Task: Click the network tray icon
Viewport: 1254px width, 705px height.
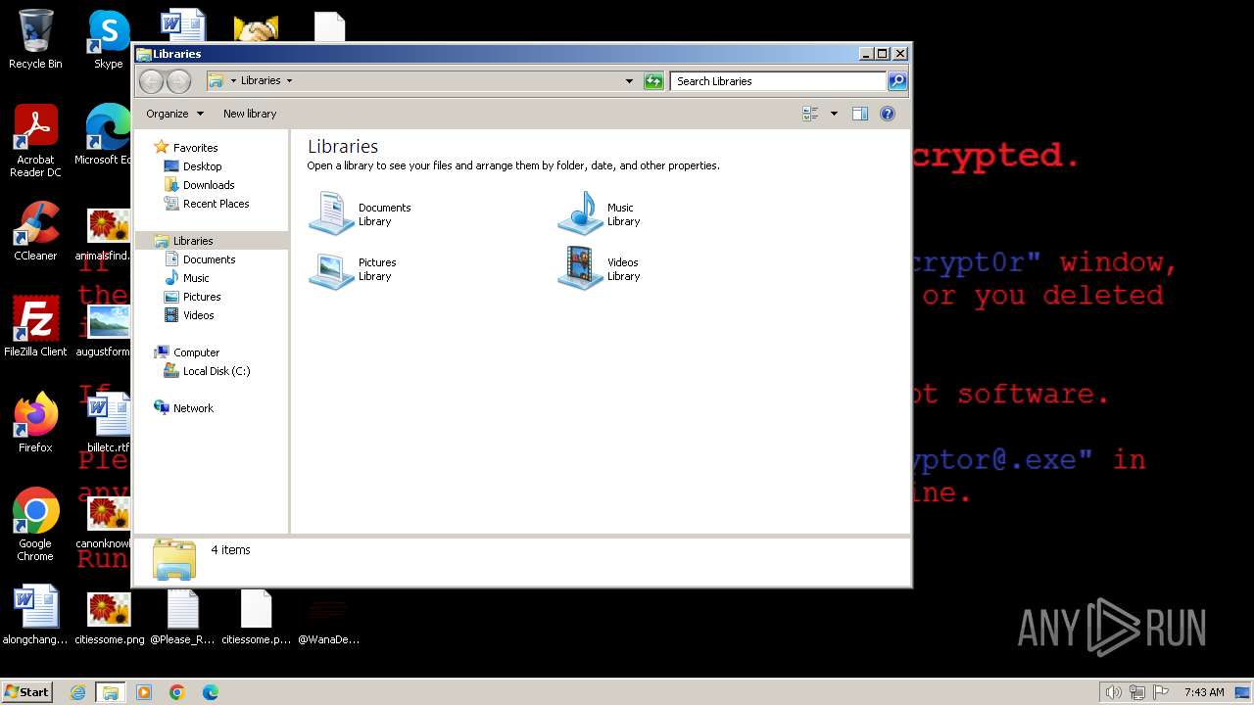Action: pyautogui.click(x=1136, y=692)
